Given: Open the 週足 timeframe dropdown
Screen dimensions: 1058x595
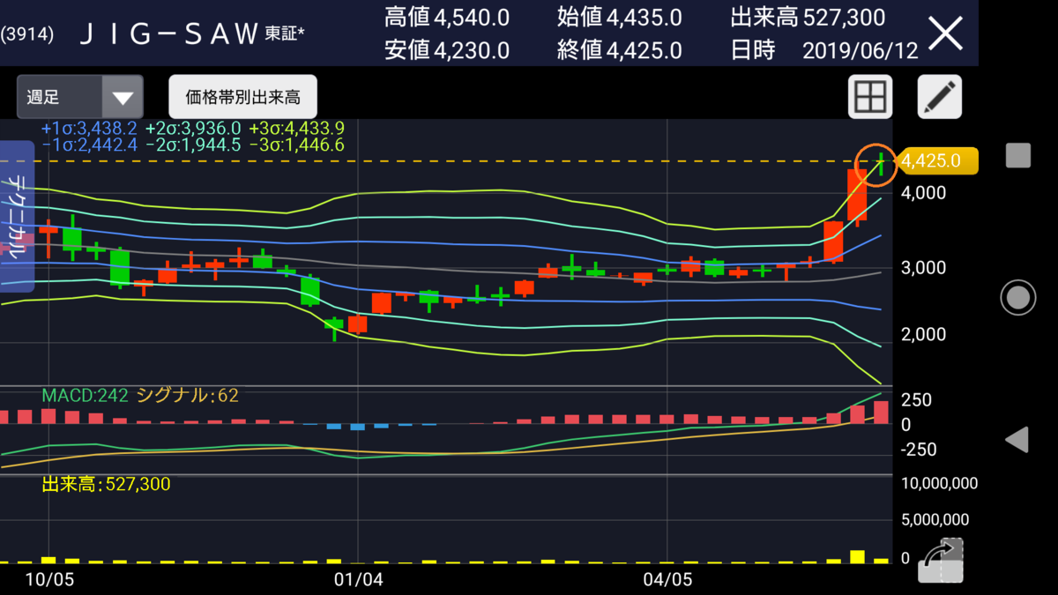Looking at the screenshot, I should pyautogui.click(x=79, y=97).
